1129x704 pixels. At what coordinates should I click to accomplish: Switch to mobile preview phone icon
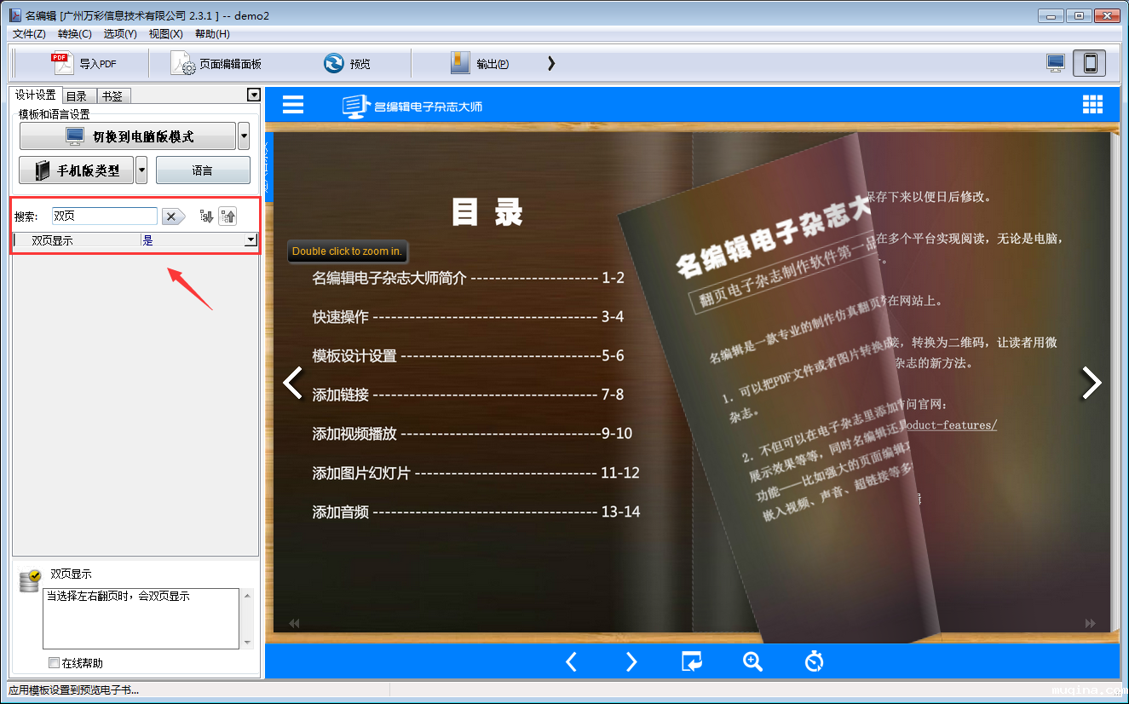tap(1090, 63)
